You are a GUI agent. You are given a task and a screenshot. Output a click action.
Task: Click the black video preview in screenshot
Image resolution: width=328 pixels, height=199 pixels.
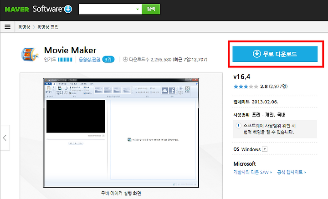click(76, 116)
